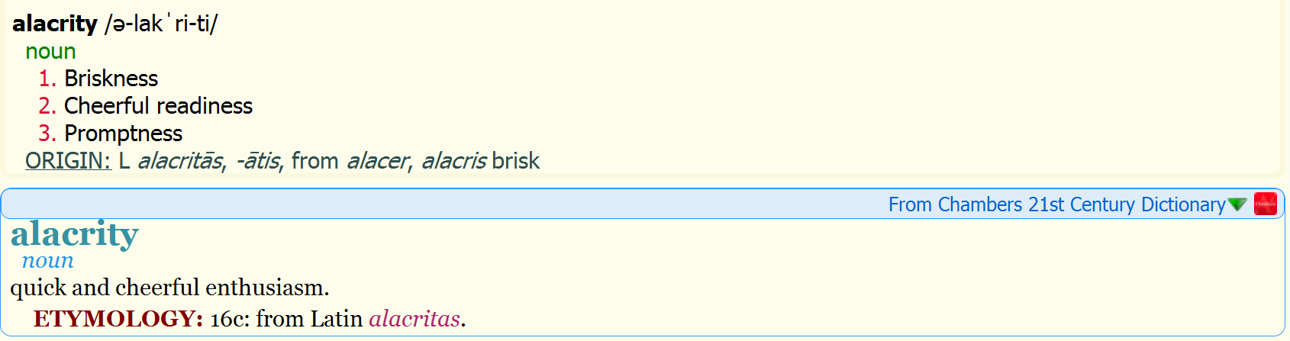Click the magenta italic word alacritas
The height and width of the screenshot is (341, 1290).
414,318
